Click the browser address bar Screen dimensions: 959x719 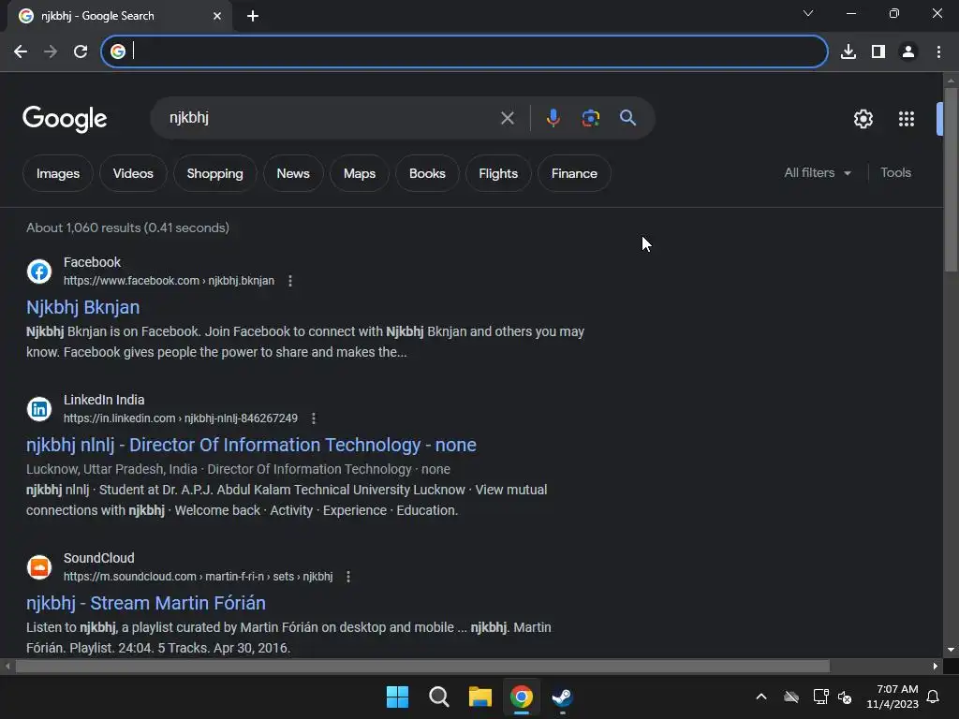(465, 51)
